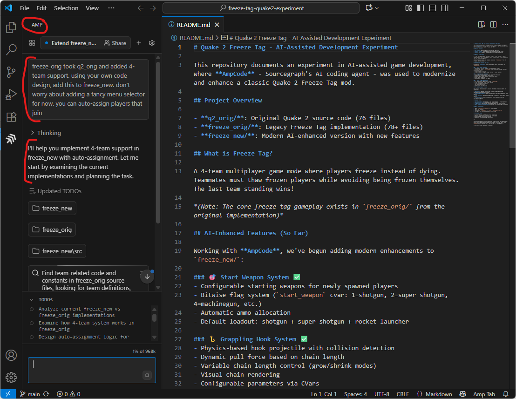Open the Customize Layout icon
Viewport: 516px width, 399px height.
pyautogui.click(x=408, y=8)
